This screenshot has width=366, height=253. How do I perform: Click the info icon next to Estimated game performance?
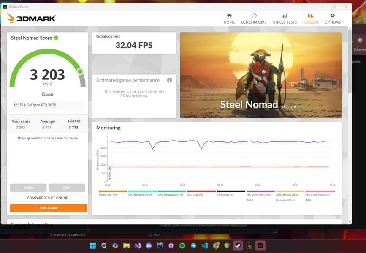tap(169, 80)
